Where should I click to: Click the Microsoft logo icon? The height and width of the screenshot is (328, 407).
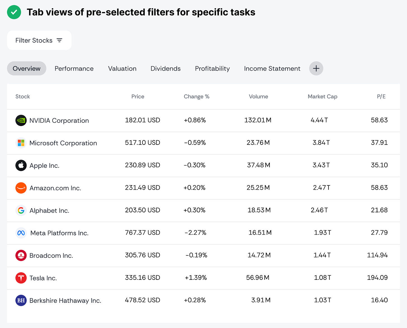click(21, 143)
